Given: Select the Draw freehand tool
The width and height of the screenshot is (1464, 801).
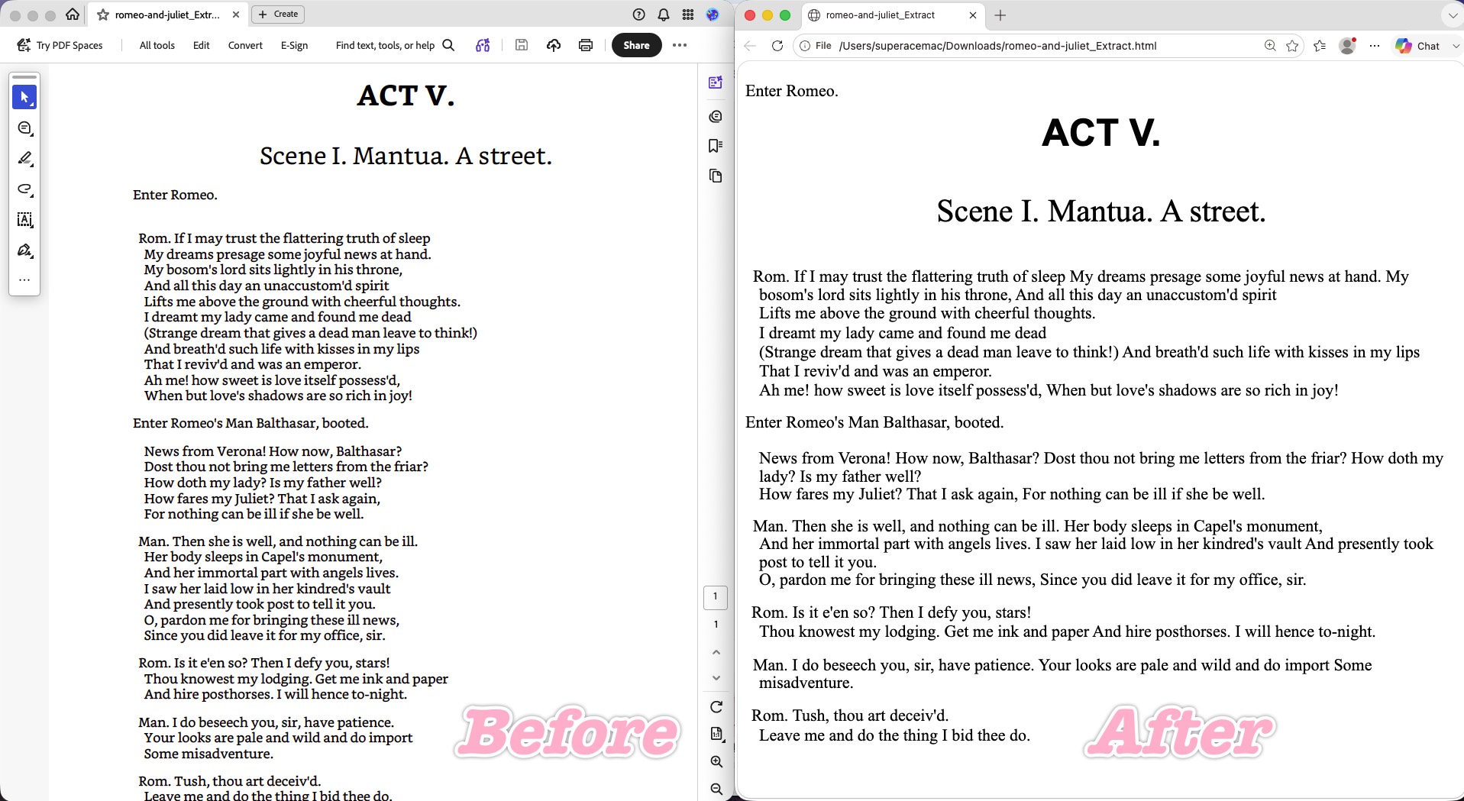Looking at the screenshot, I should 24,189.
